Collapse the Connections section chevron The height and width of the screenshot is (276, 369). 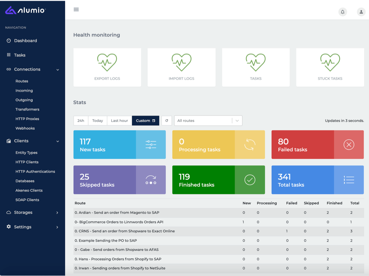coord(58,70)
